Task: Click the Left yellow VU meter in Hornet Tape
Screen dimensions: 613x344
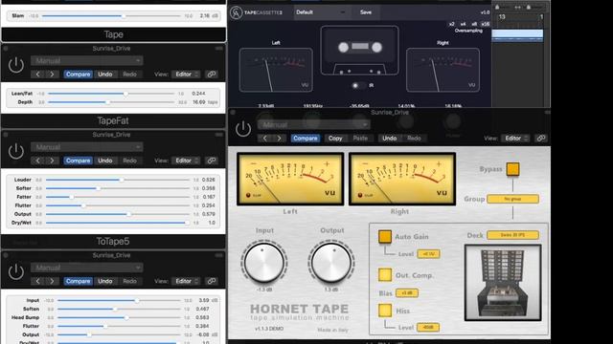Action: 290,179
